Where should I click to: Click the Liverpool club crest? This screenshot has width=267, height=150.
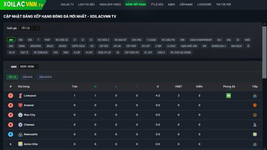click(20, 96)
